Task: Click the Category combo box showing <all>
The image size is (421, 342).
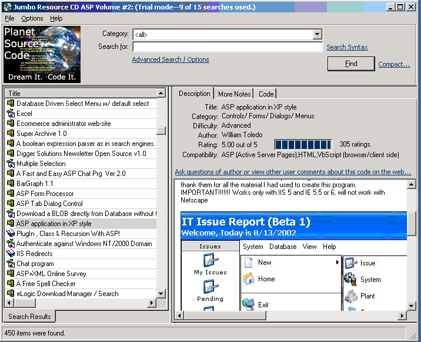Action: click(x=227, y=34)
